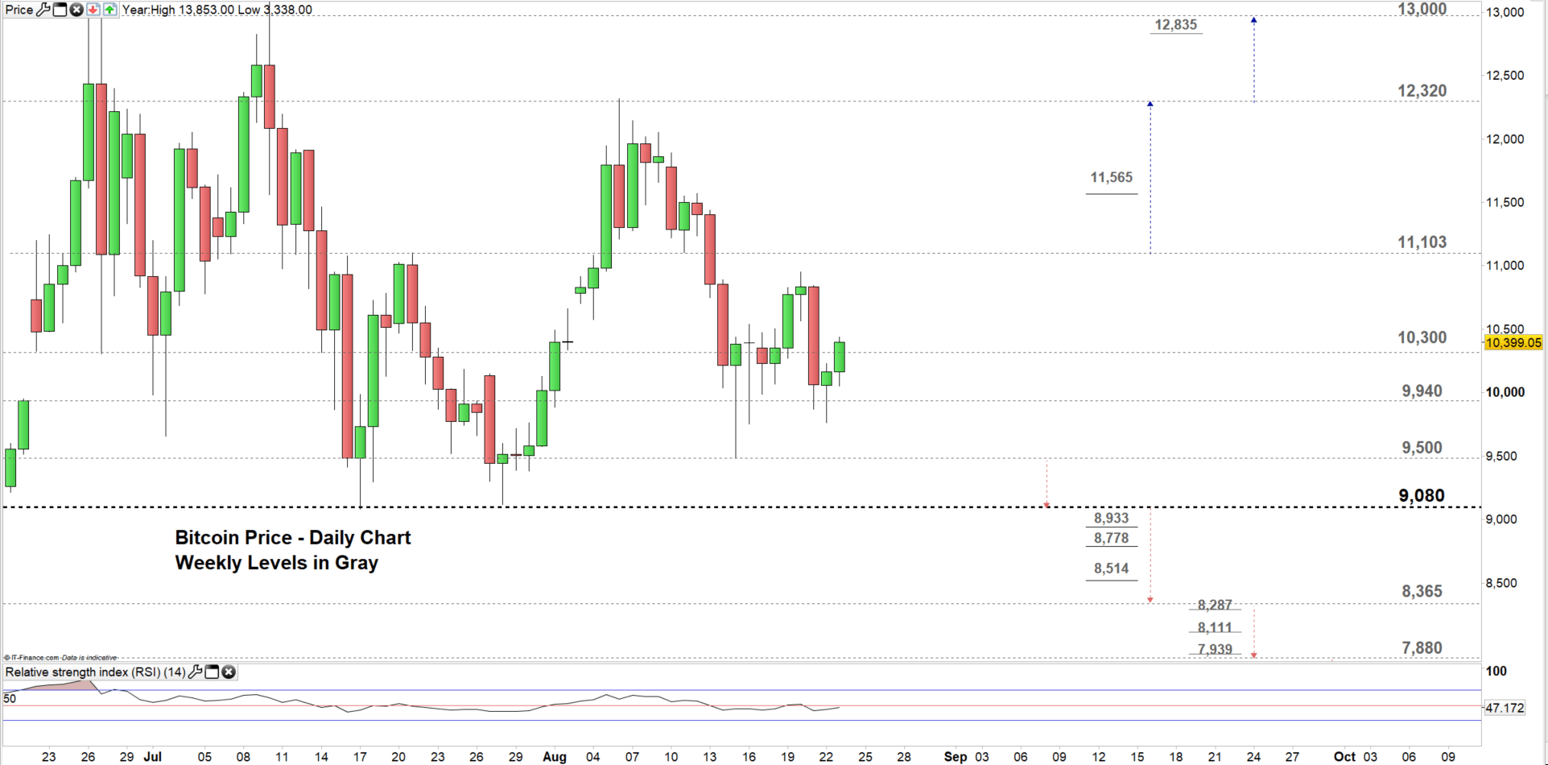Click the 9,940 level label

pos(1422,391)
